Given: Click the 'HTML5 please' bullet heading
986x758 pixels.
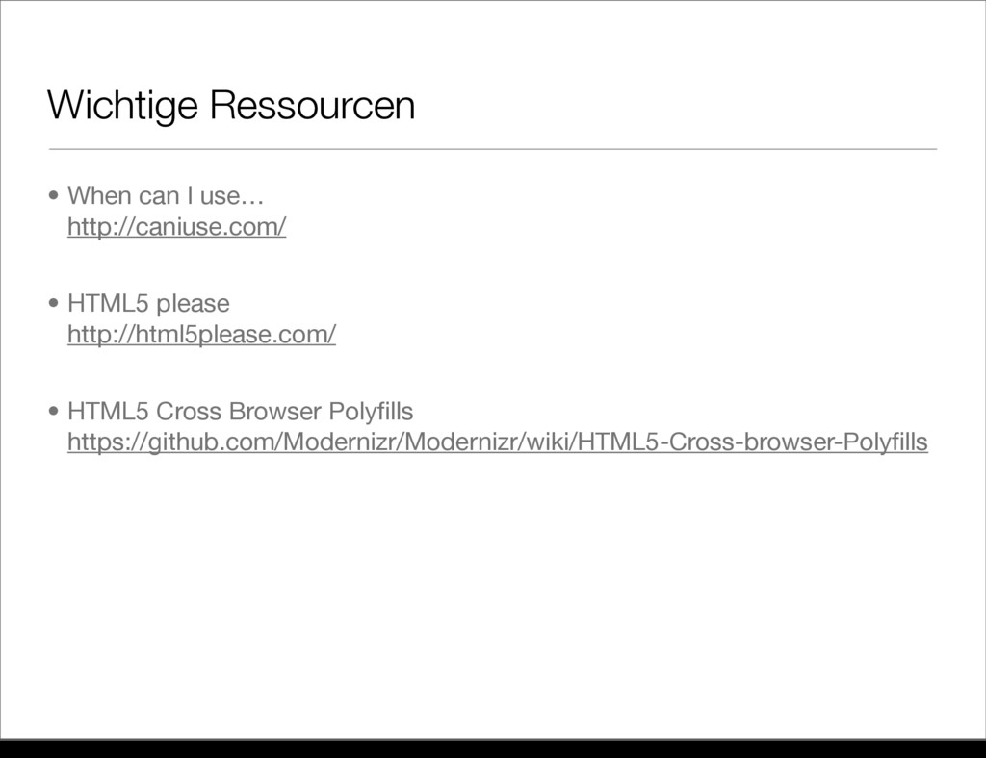Looking at the screenshot, I should [148, 304].
